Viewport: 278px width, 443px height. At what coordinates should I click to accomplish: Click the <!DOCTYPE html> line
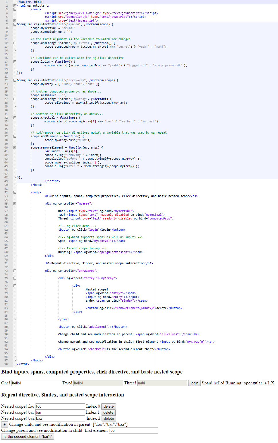(30, 2)
